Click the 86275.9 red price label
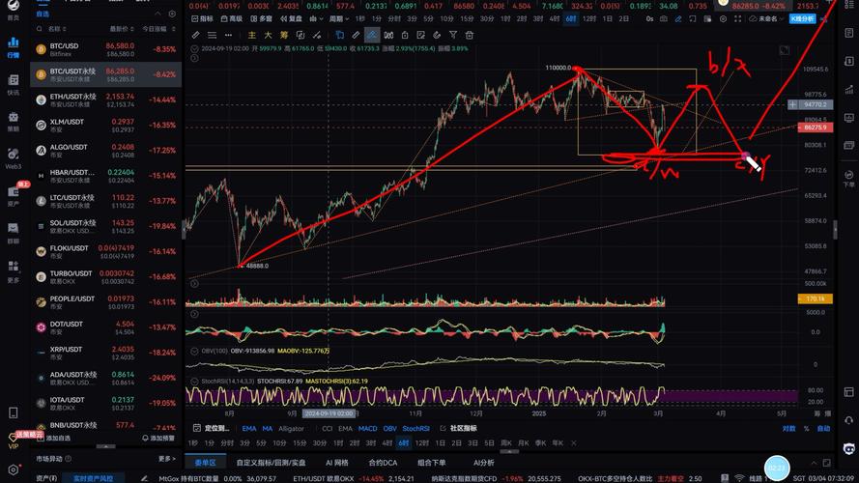This screenshot has height=483, width=859. pos(816,128)
